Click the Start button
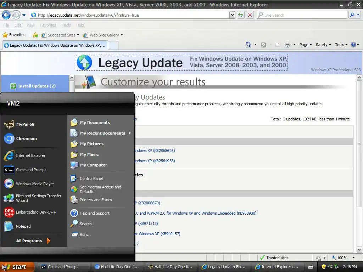Screen dimensions: 363x272 click(17, 267)
